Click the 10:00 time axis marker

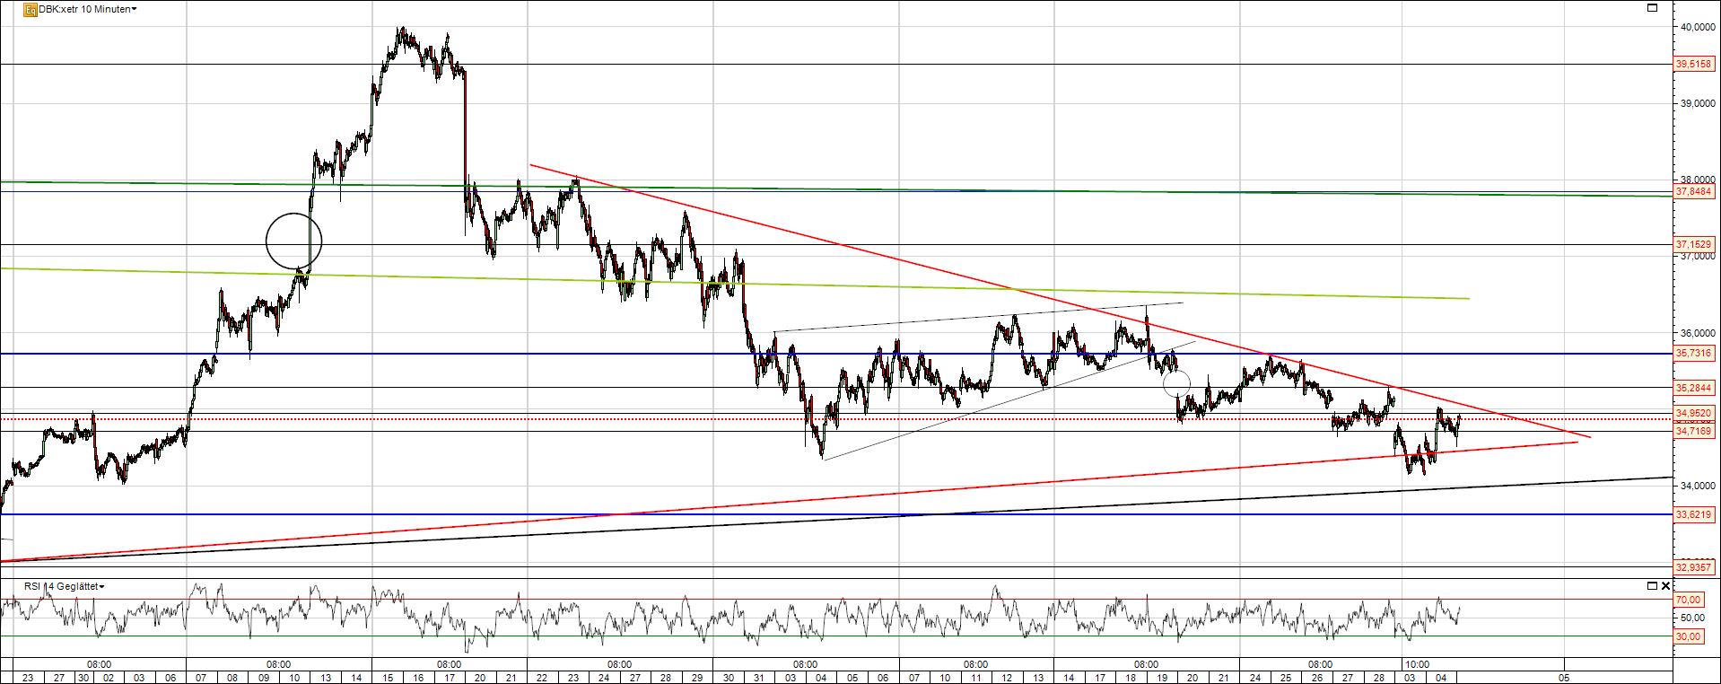tap(1416, 664)
